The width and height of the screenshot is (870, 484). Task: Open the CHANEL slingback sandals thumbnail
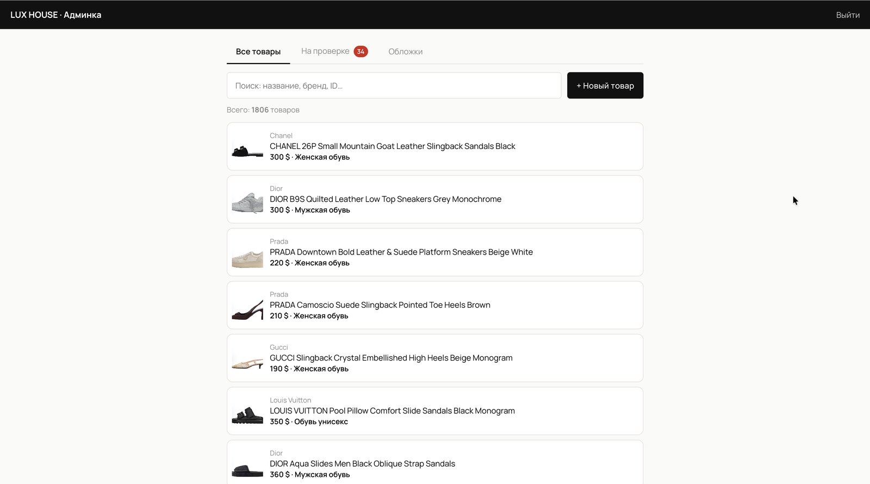[x=247, y=146]
